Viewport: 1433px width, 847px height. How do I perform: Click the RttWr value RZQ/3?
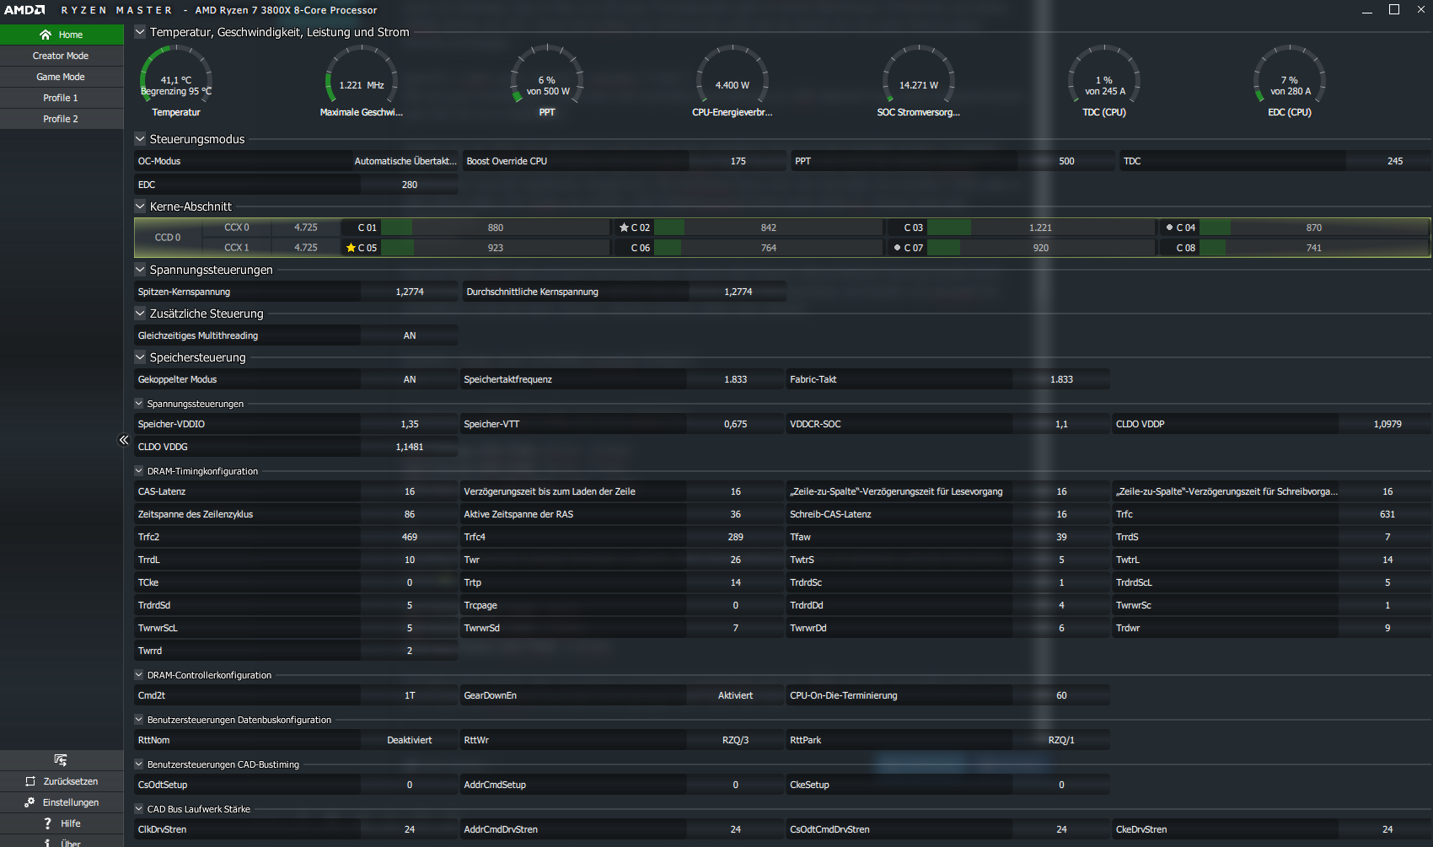coord(736,740)
